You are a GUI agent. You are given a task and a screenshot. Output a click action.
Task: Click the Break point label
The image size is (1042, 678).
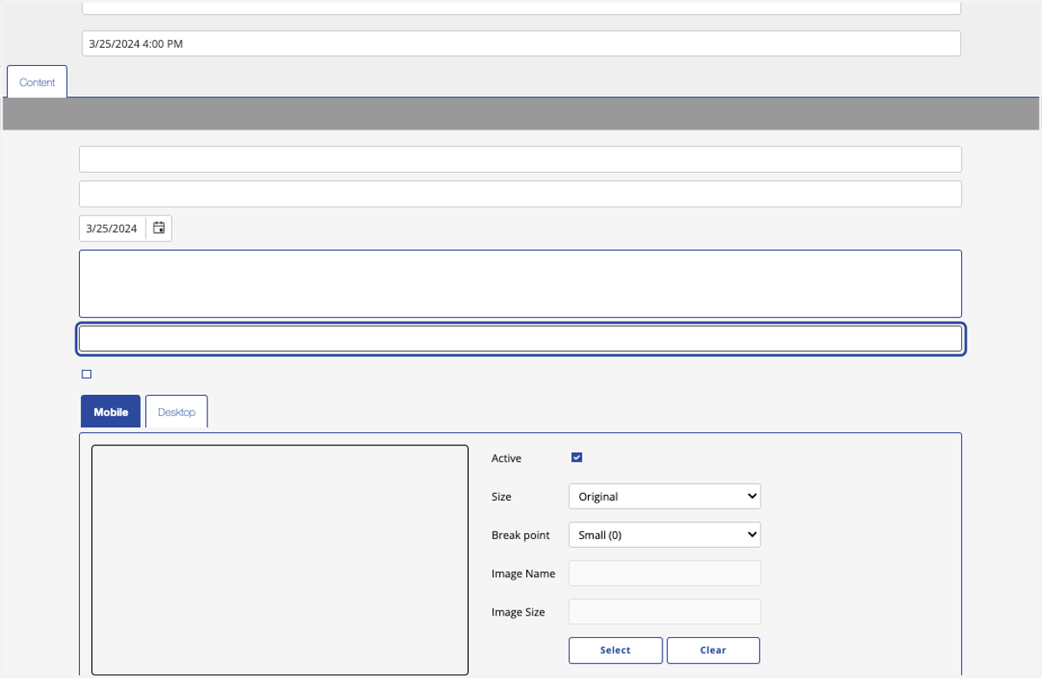click(520, 535)
